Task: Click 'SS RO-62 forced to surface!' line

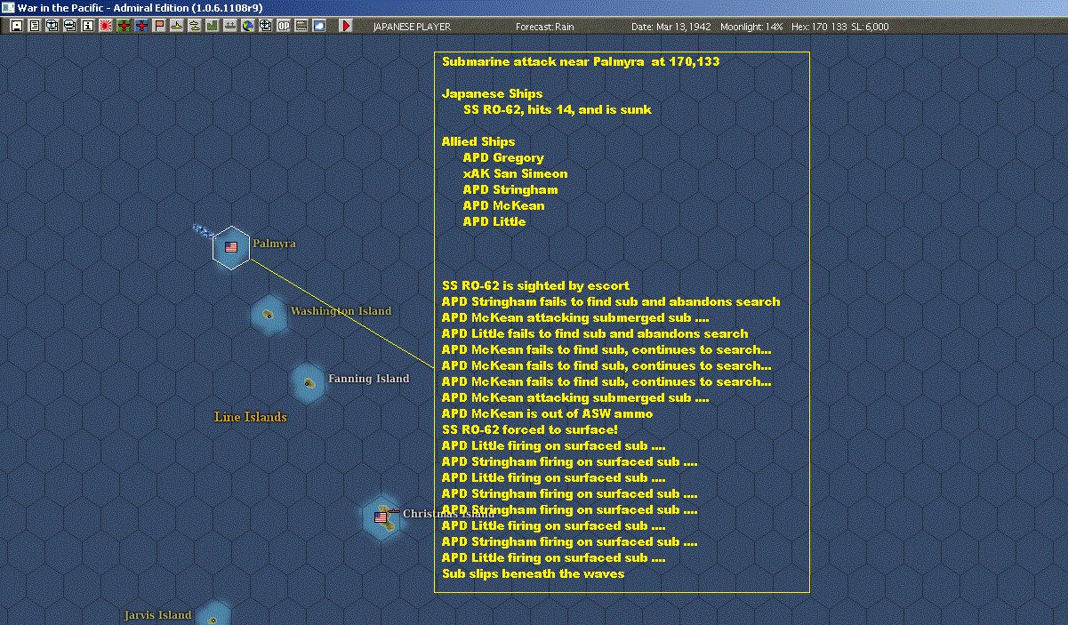Action: click(529, 430)
